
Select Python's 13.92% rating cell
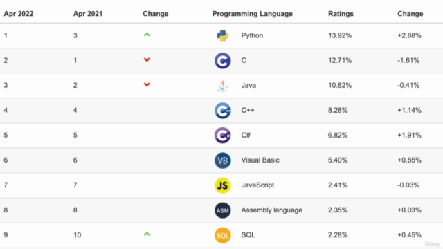point(340,35)
